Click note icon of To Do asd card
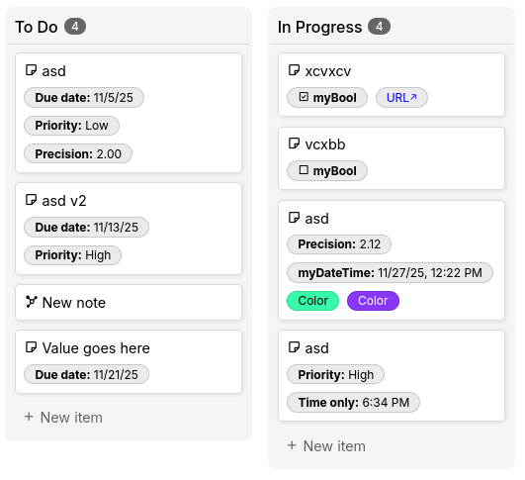This screenshot has height=480, width=525. click(x=31, y=70)
